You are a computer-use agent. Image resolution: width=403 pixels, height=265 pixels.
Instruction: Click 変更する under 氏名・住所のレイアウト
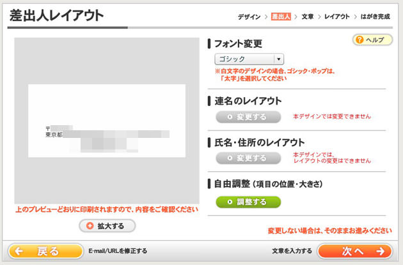248,158
